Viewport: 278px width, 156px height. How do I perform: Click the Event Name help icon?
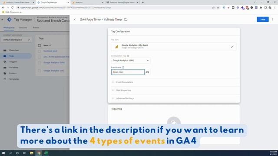pos(123,68)
